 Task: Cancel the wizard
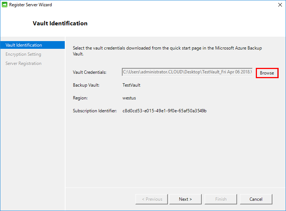coord(256,199)
